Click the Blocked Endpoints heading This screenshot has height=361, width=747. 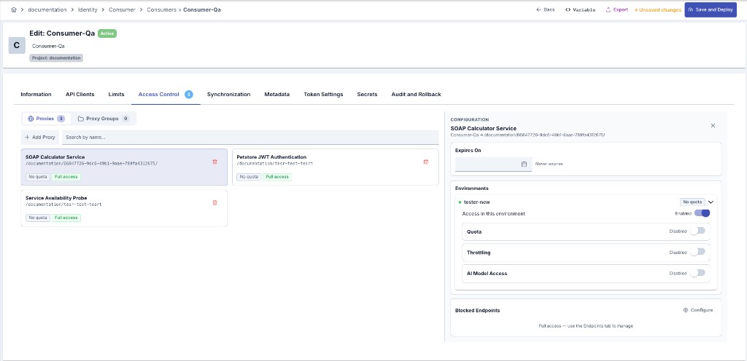(477, 310)
